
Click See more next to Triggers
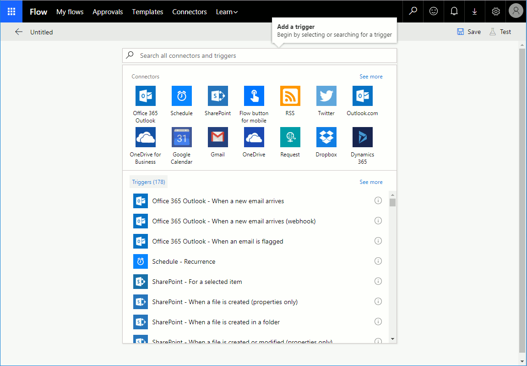(x=371, y=182)
